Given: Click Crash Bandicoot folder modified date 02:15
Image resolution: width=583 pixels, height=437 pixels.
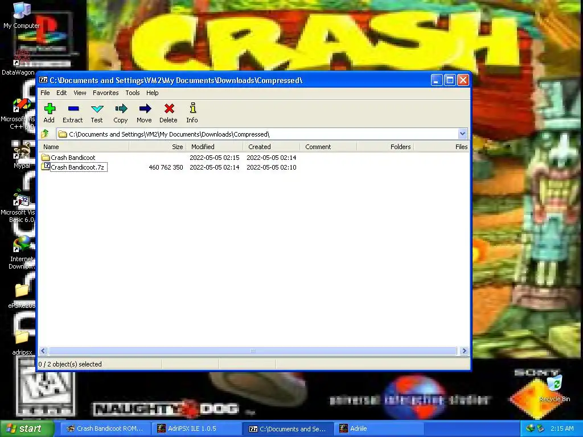Looking at the screenshot, I should [214, 158].
